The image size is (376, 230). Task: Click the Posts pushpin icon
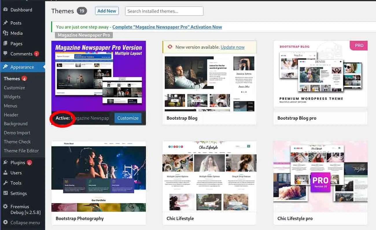[x=5, y=23]
